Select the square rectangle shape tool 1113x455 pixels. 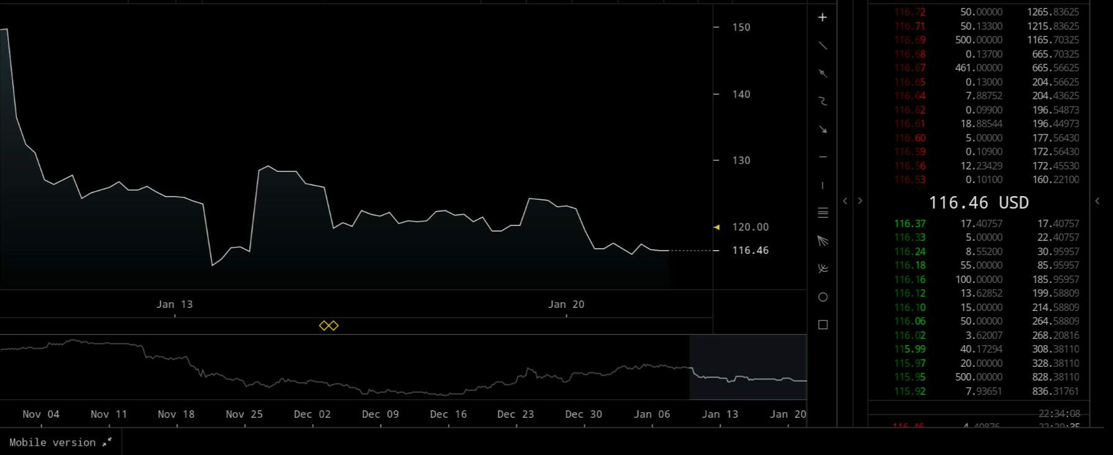pyautogui.click(x=822, y=325)
